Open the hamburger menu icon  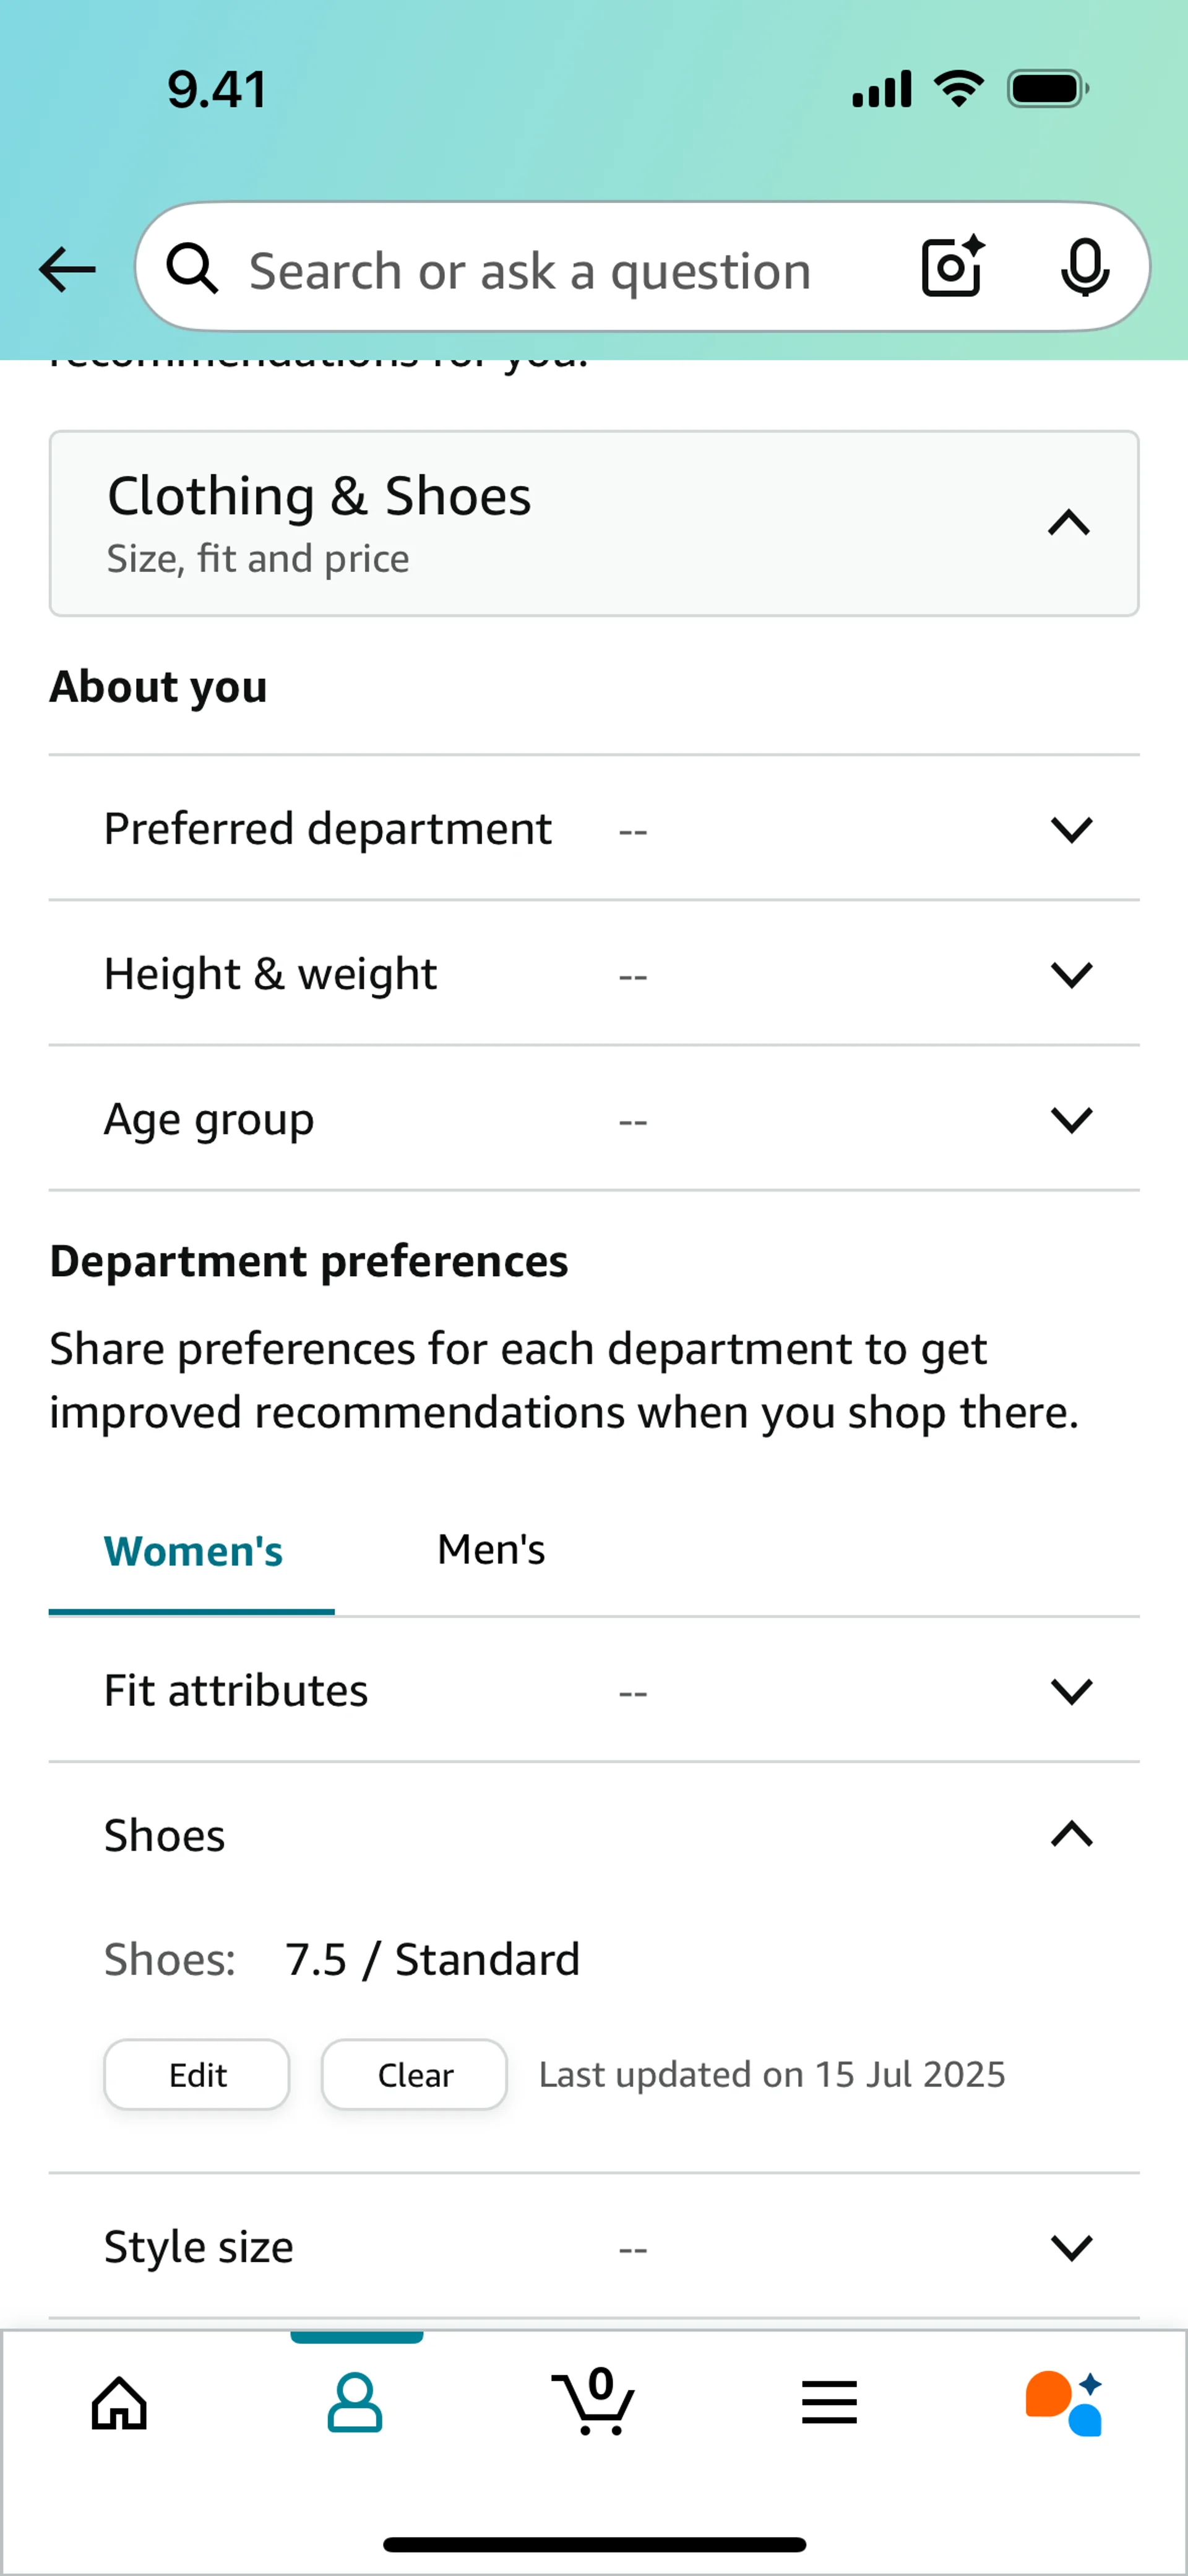click(x=829, y=2403)
